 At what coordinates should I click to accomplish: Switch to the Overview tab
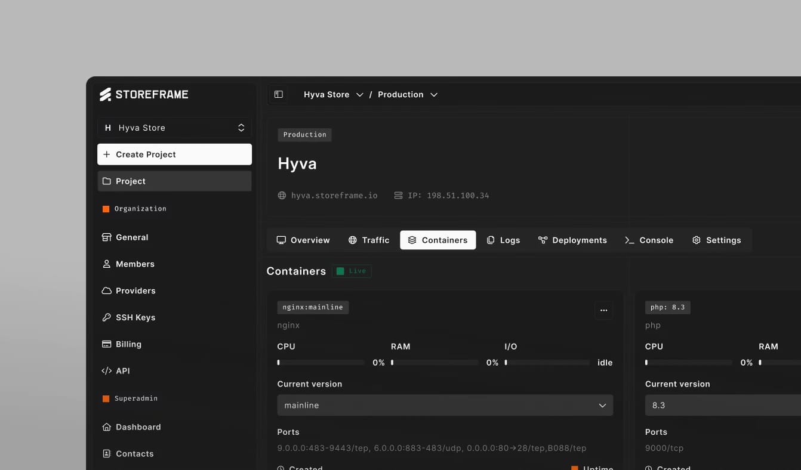[x=303, y=240]
